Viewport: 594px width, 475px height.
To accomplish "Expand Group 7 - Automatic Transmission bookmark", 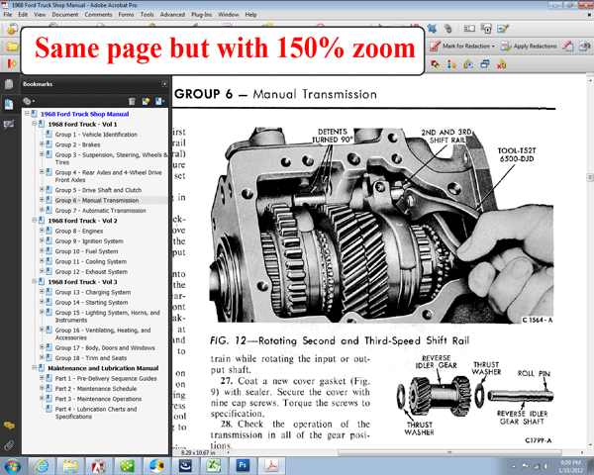I will click(x=42, y=210).
